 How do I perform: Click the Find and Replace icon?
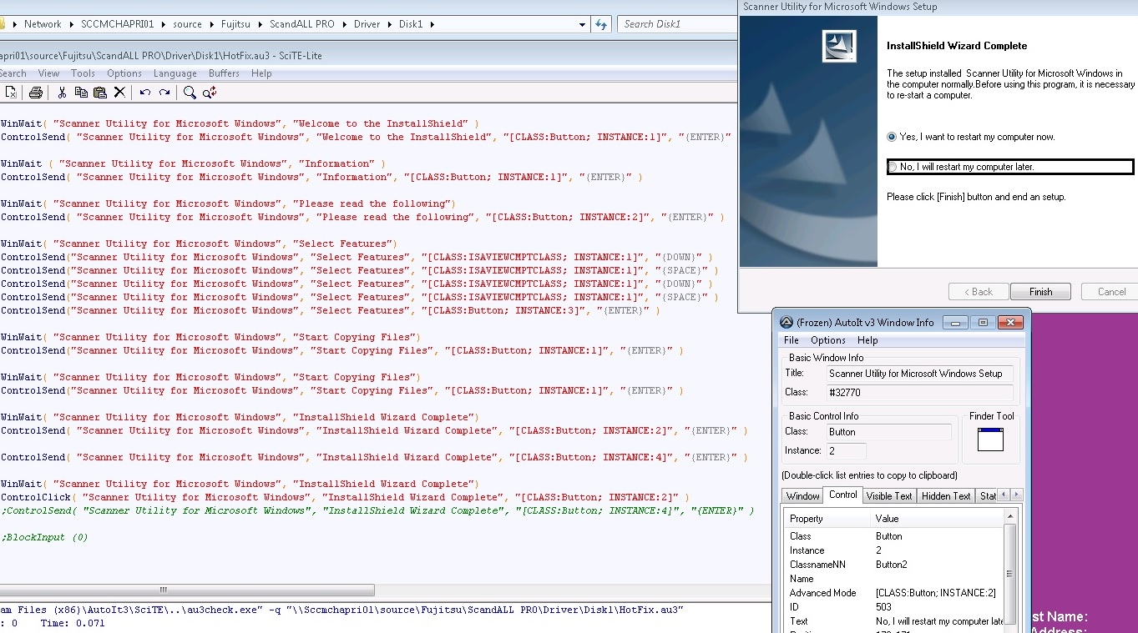coord(210,93)
